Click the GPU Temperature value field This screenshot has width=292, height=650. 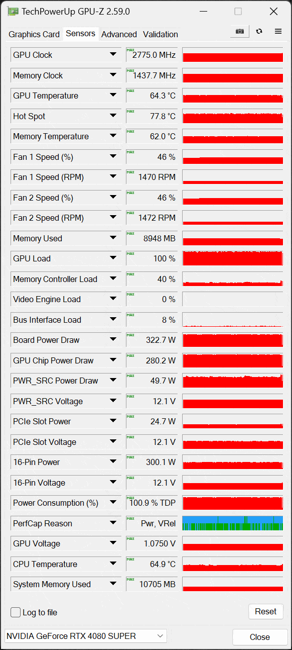[152, 96]
